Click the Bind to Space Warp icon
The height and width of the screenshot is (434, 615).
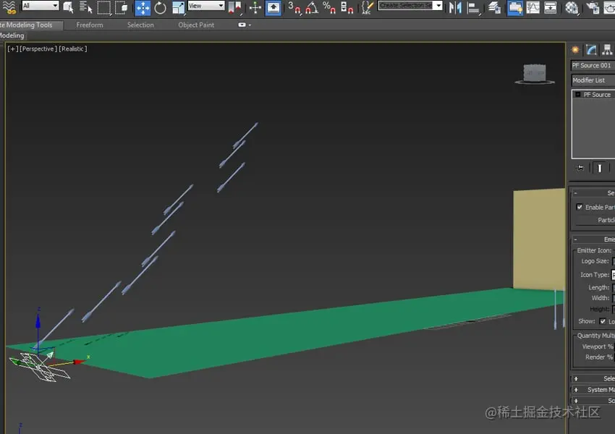point(9,7)
